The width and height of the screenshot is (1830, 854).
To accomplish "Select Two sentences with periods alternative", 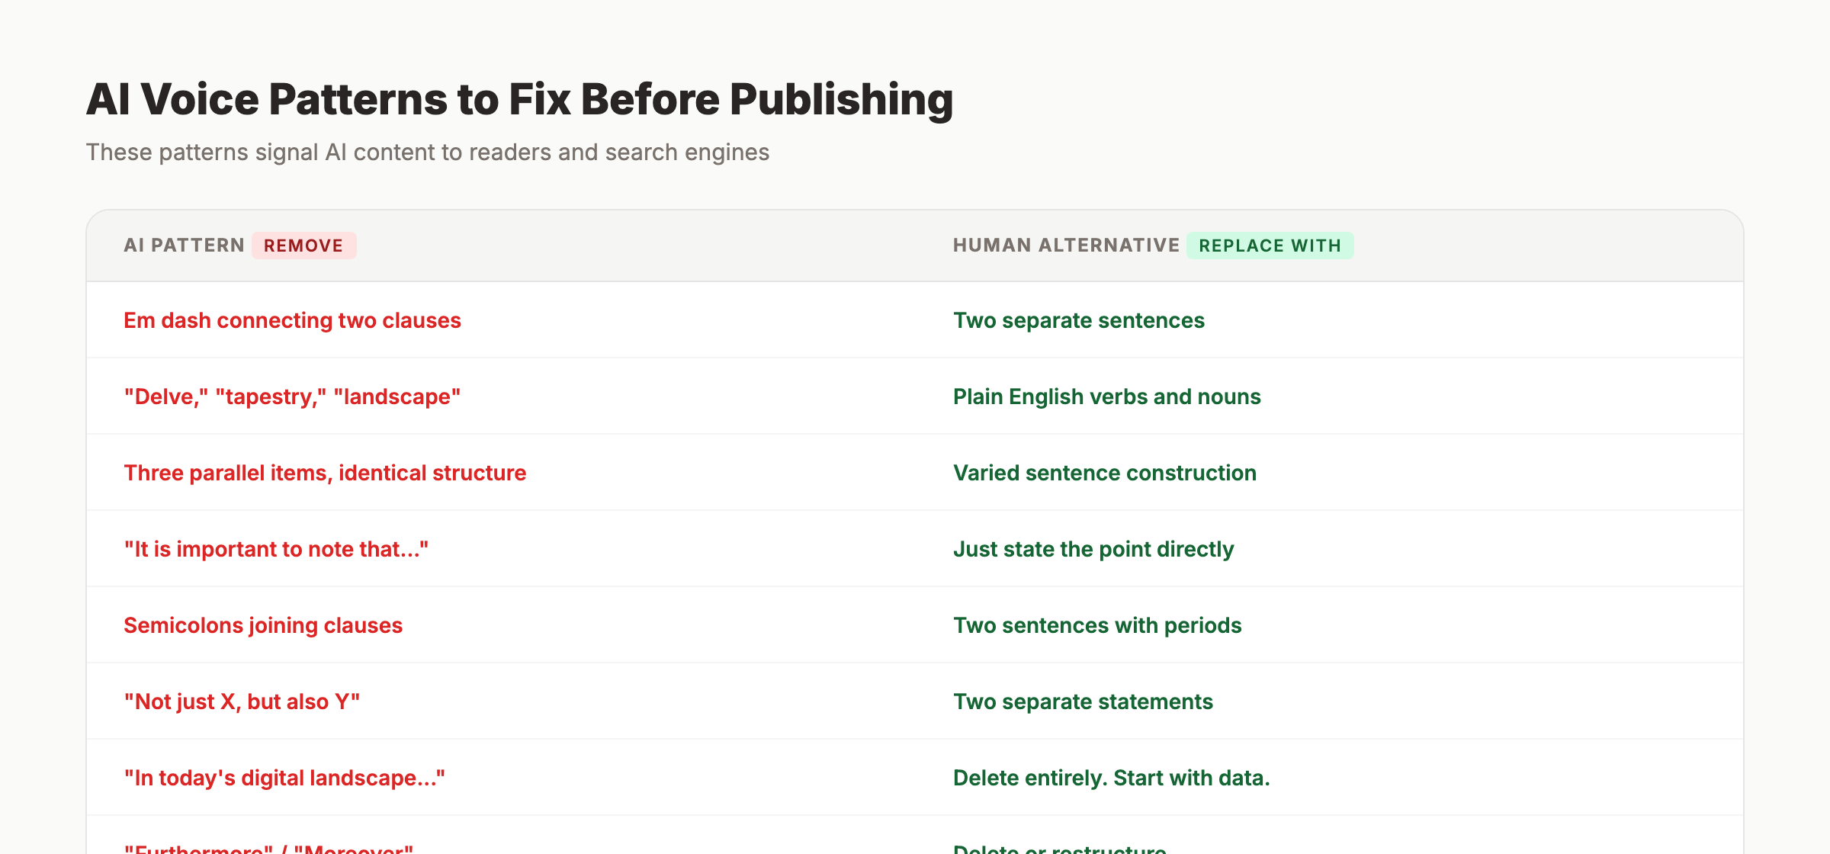I will coord(1097,625).
